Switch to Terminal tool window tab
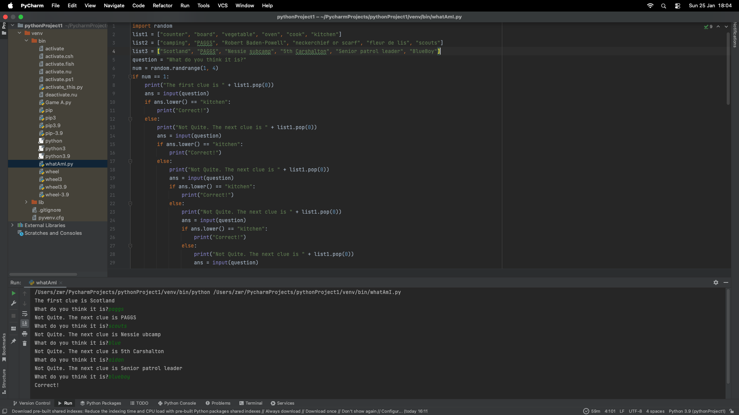The width and height of the screenshot is (739, 415). point(251,403)
